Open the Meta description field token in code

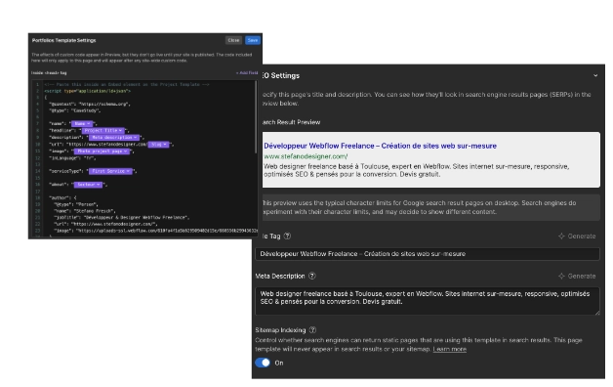click(114, 138)
